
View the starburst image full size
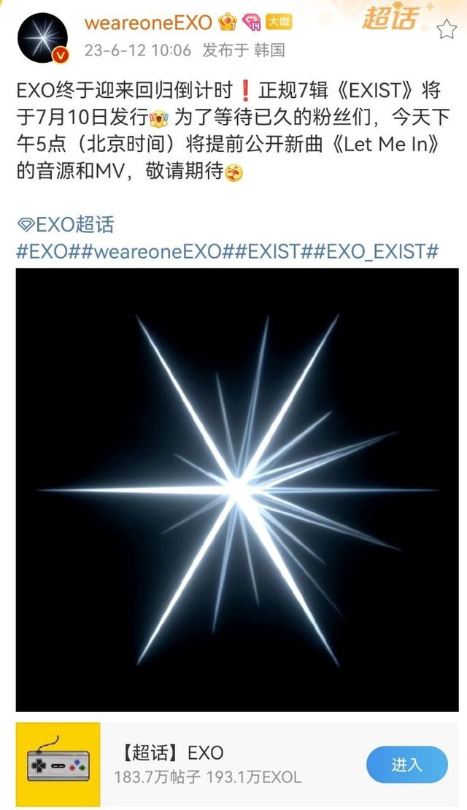tap(237, 489)
